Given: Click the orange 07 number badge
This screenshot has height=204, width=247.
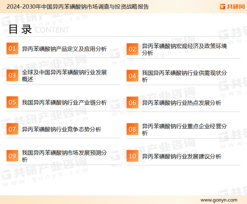Looking at the screenshot, I should (12, 129).
